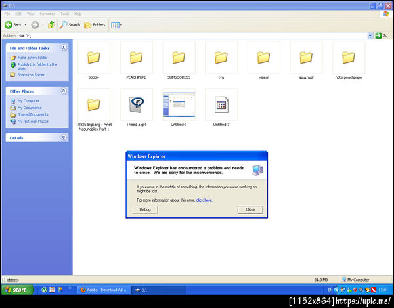
Task: Select the Thai-named folder icon
Action: click(306, 58)
